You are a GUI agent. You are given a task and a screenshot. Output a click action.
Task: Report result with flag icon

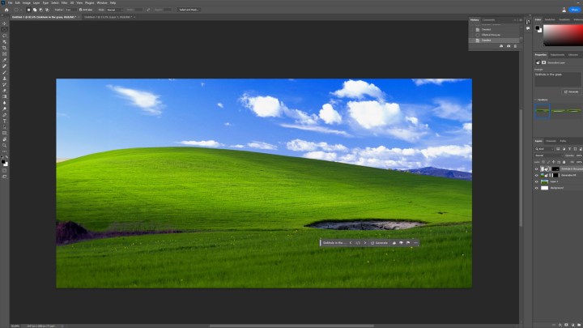[408, 243]
